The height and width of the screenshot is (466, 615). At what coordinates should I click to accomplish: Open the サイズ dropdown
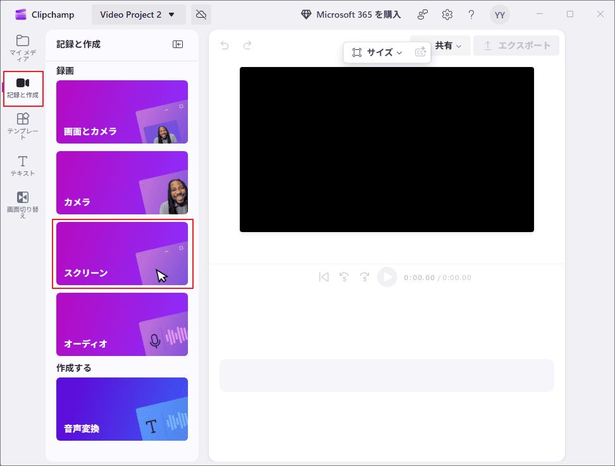377,52
